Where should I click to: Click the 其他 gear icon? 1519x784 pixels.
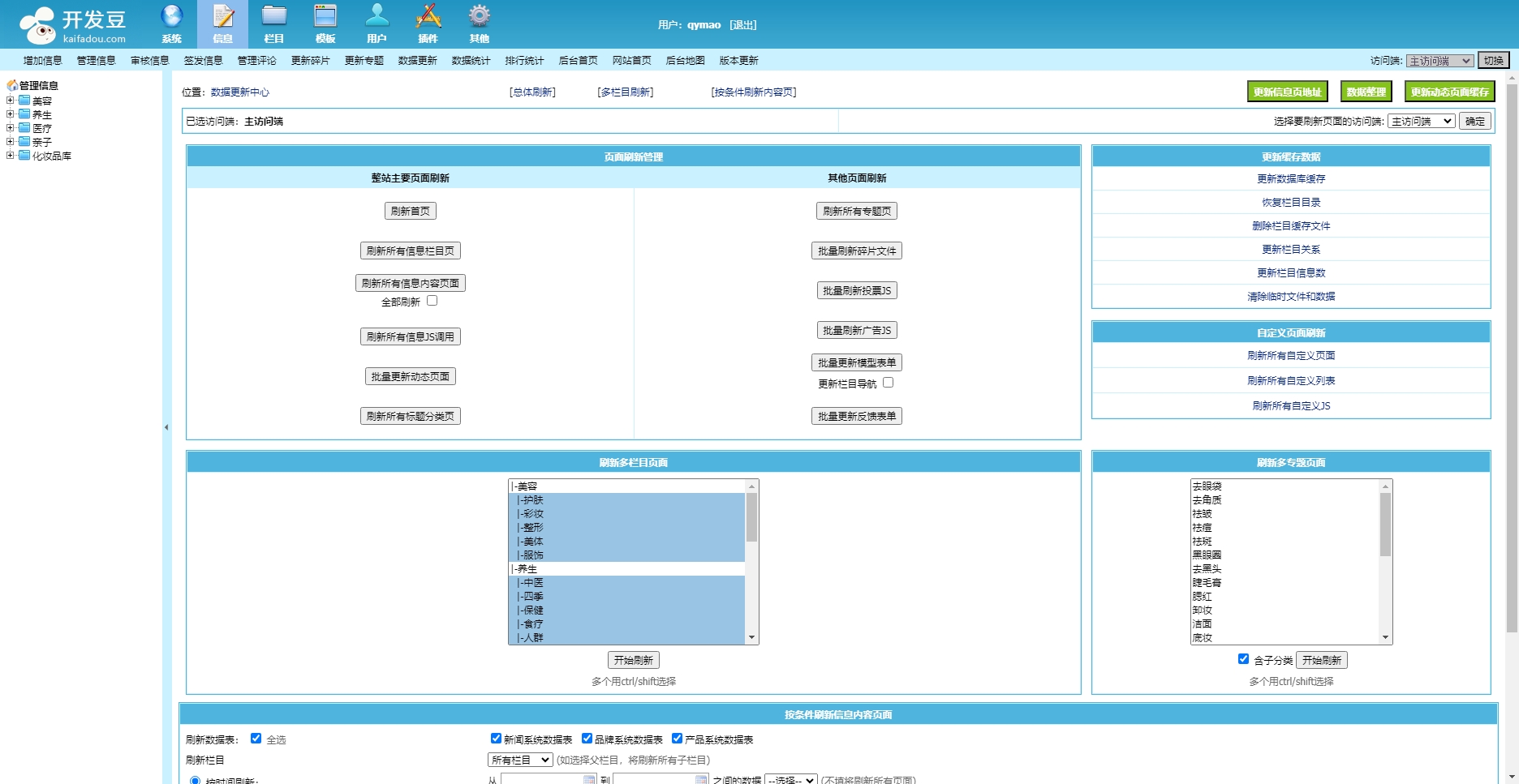coord(479,17)
